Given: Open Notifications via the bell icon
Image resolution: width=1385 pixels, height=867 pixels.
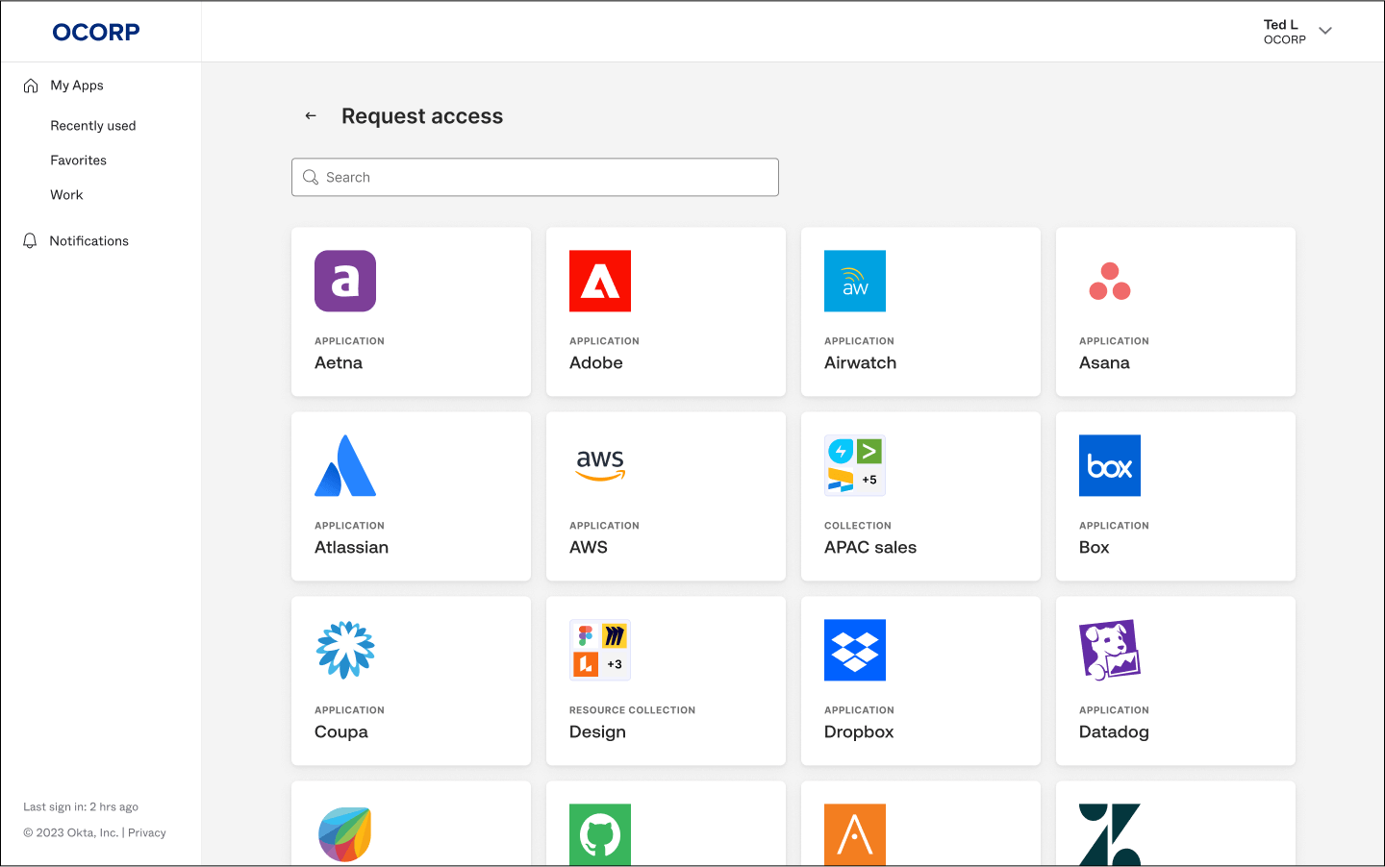Looking at the screenshot, I should (29, 240).
